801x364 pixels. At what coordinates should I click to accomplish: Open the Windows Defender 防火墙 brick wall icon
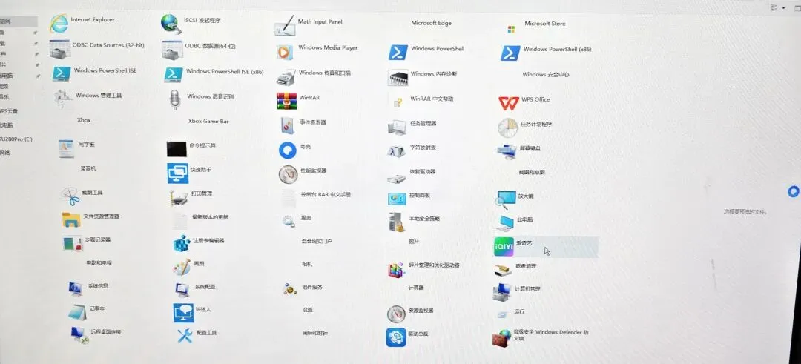[x=501, y=338]
